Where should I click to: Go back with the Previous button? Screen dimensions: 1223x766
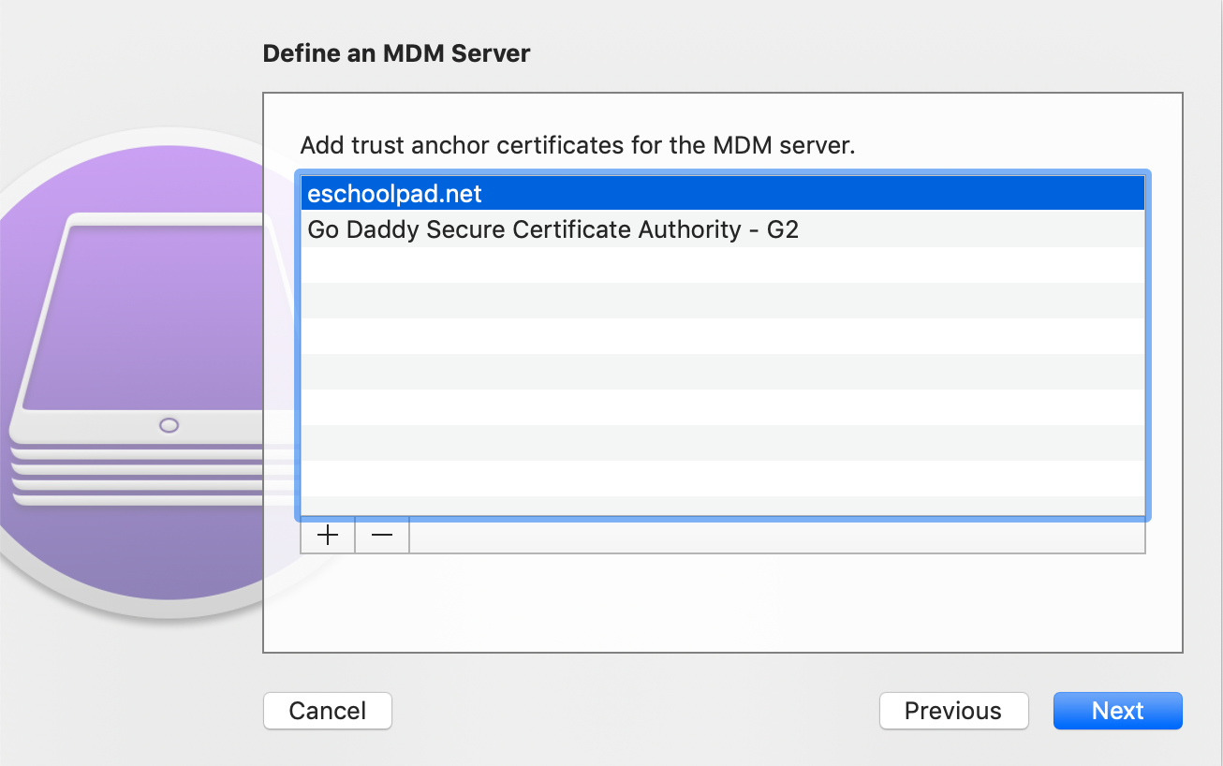pos(953,711)
